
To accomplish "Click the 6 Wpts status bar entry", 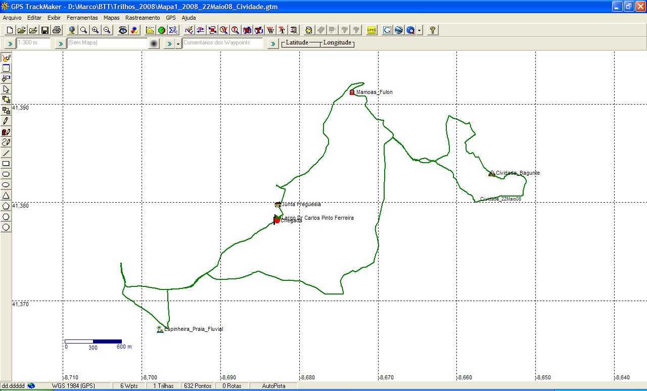I will click(129, 386).
